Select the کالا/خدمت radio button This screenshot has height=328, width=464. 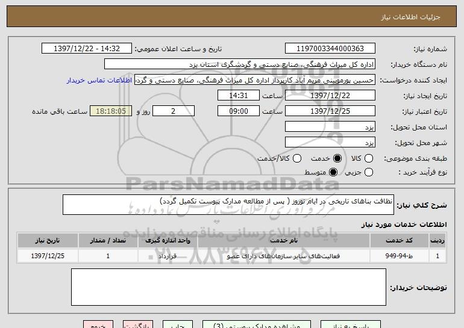pos(297,158)
